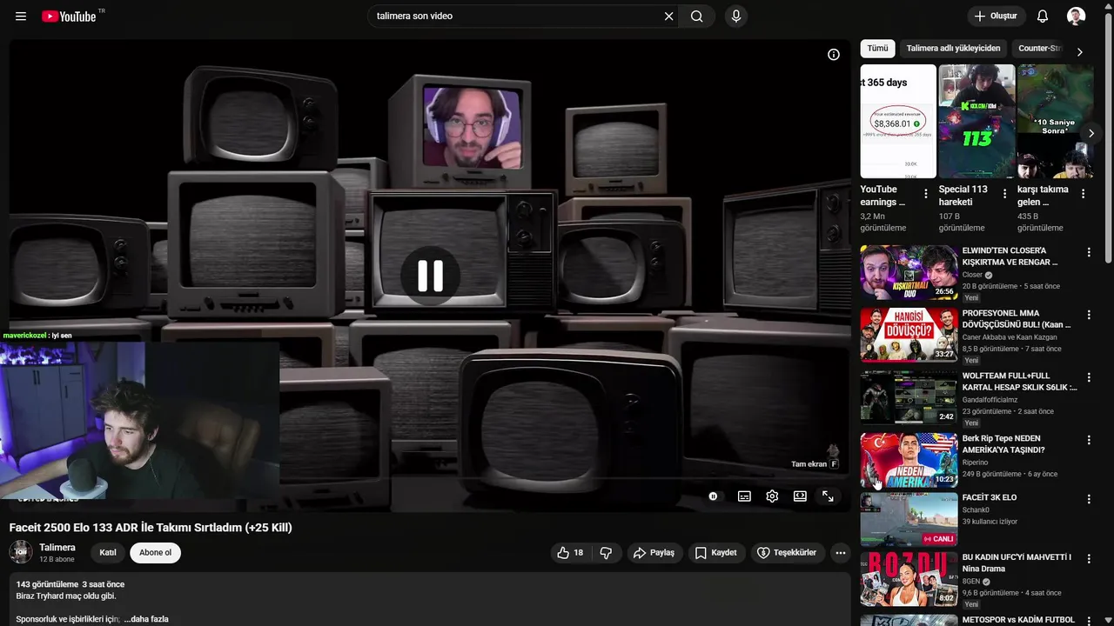This screenshot has height=626, width=1114.
Task: Click the Riperino channel name
Action: coord(975,463)
